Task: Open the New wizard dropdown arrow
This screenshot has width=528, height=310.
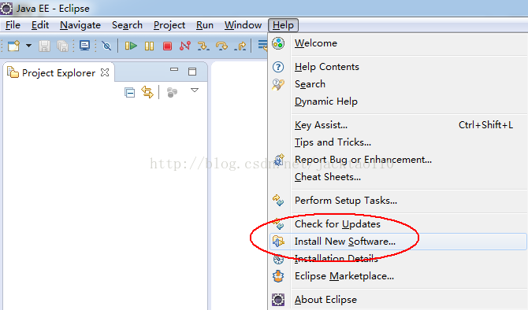Action: pos(29,46)
